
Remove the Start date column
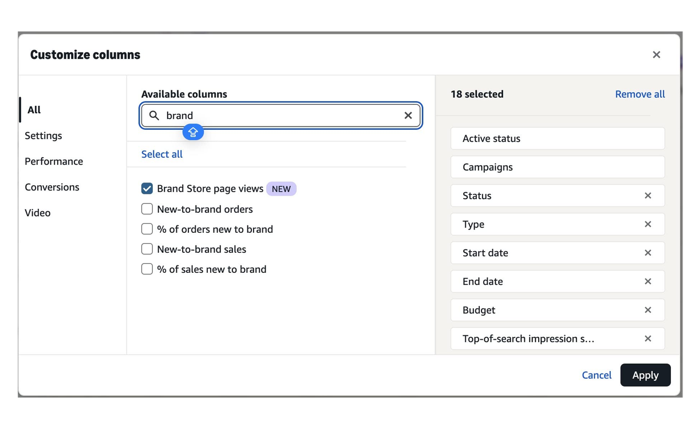click(647, 253)
